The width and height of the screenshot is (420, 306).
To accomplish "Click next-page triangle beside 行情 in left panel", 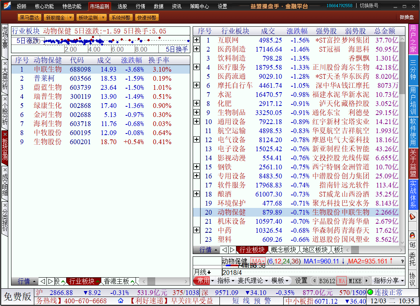I will [50, 281].
